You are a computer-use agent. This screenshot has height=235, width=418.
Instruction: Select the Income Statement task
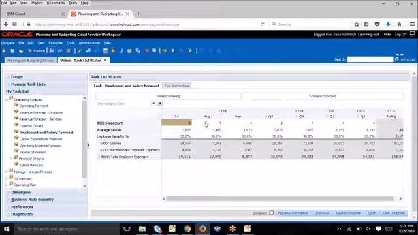(x=33, y=152)
